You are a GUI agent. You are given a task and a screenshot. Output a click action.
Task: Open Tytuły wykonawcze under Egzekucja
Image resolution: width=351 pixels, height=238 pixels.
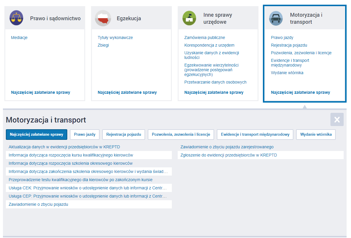(x=115, y=38)
